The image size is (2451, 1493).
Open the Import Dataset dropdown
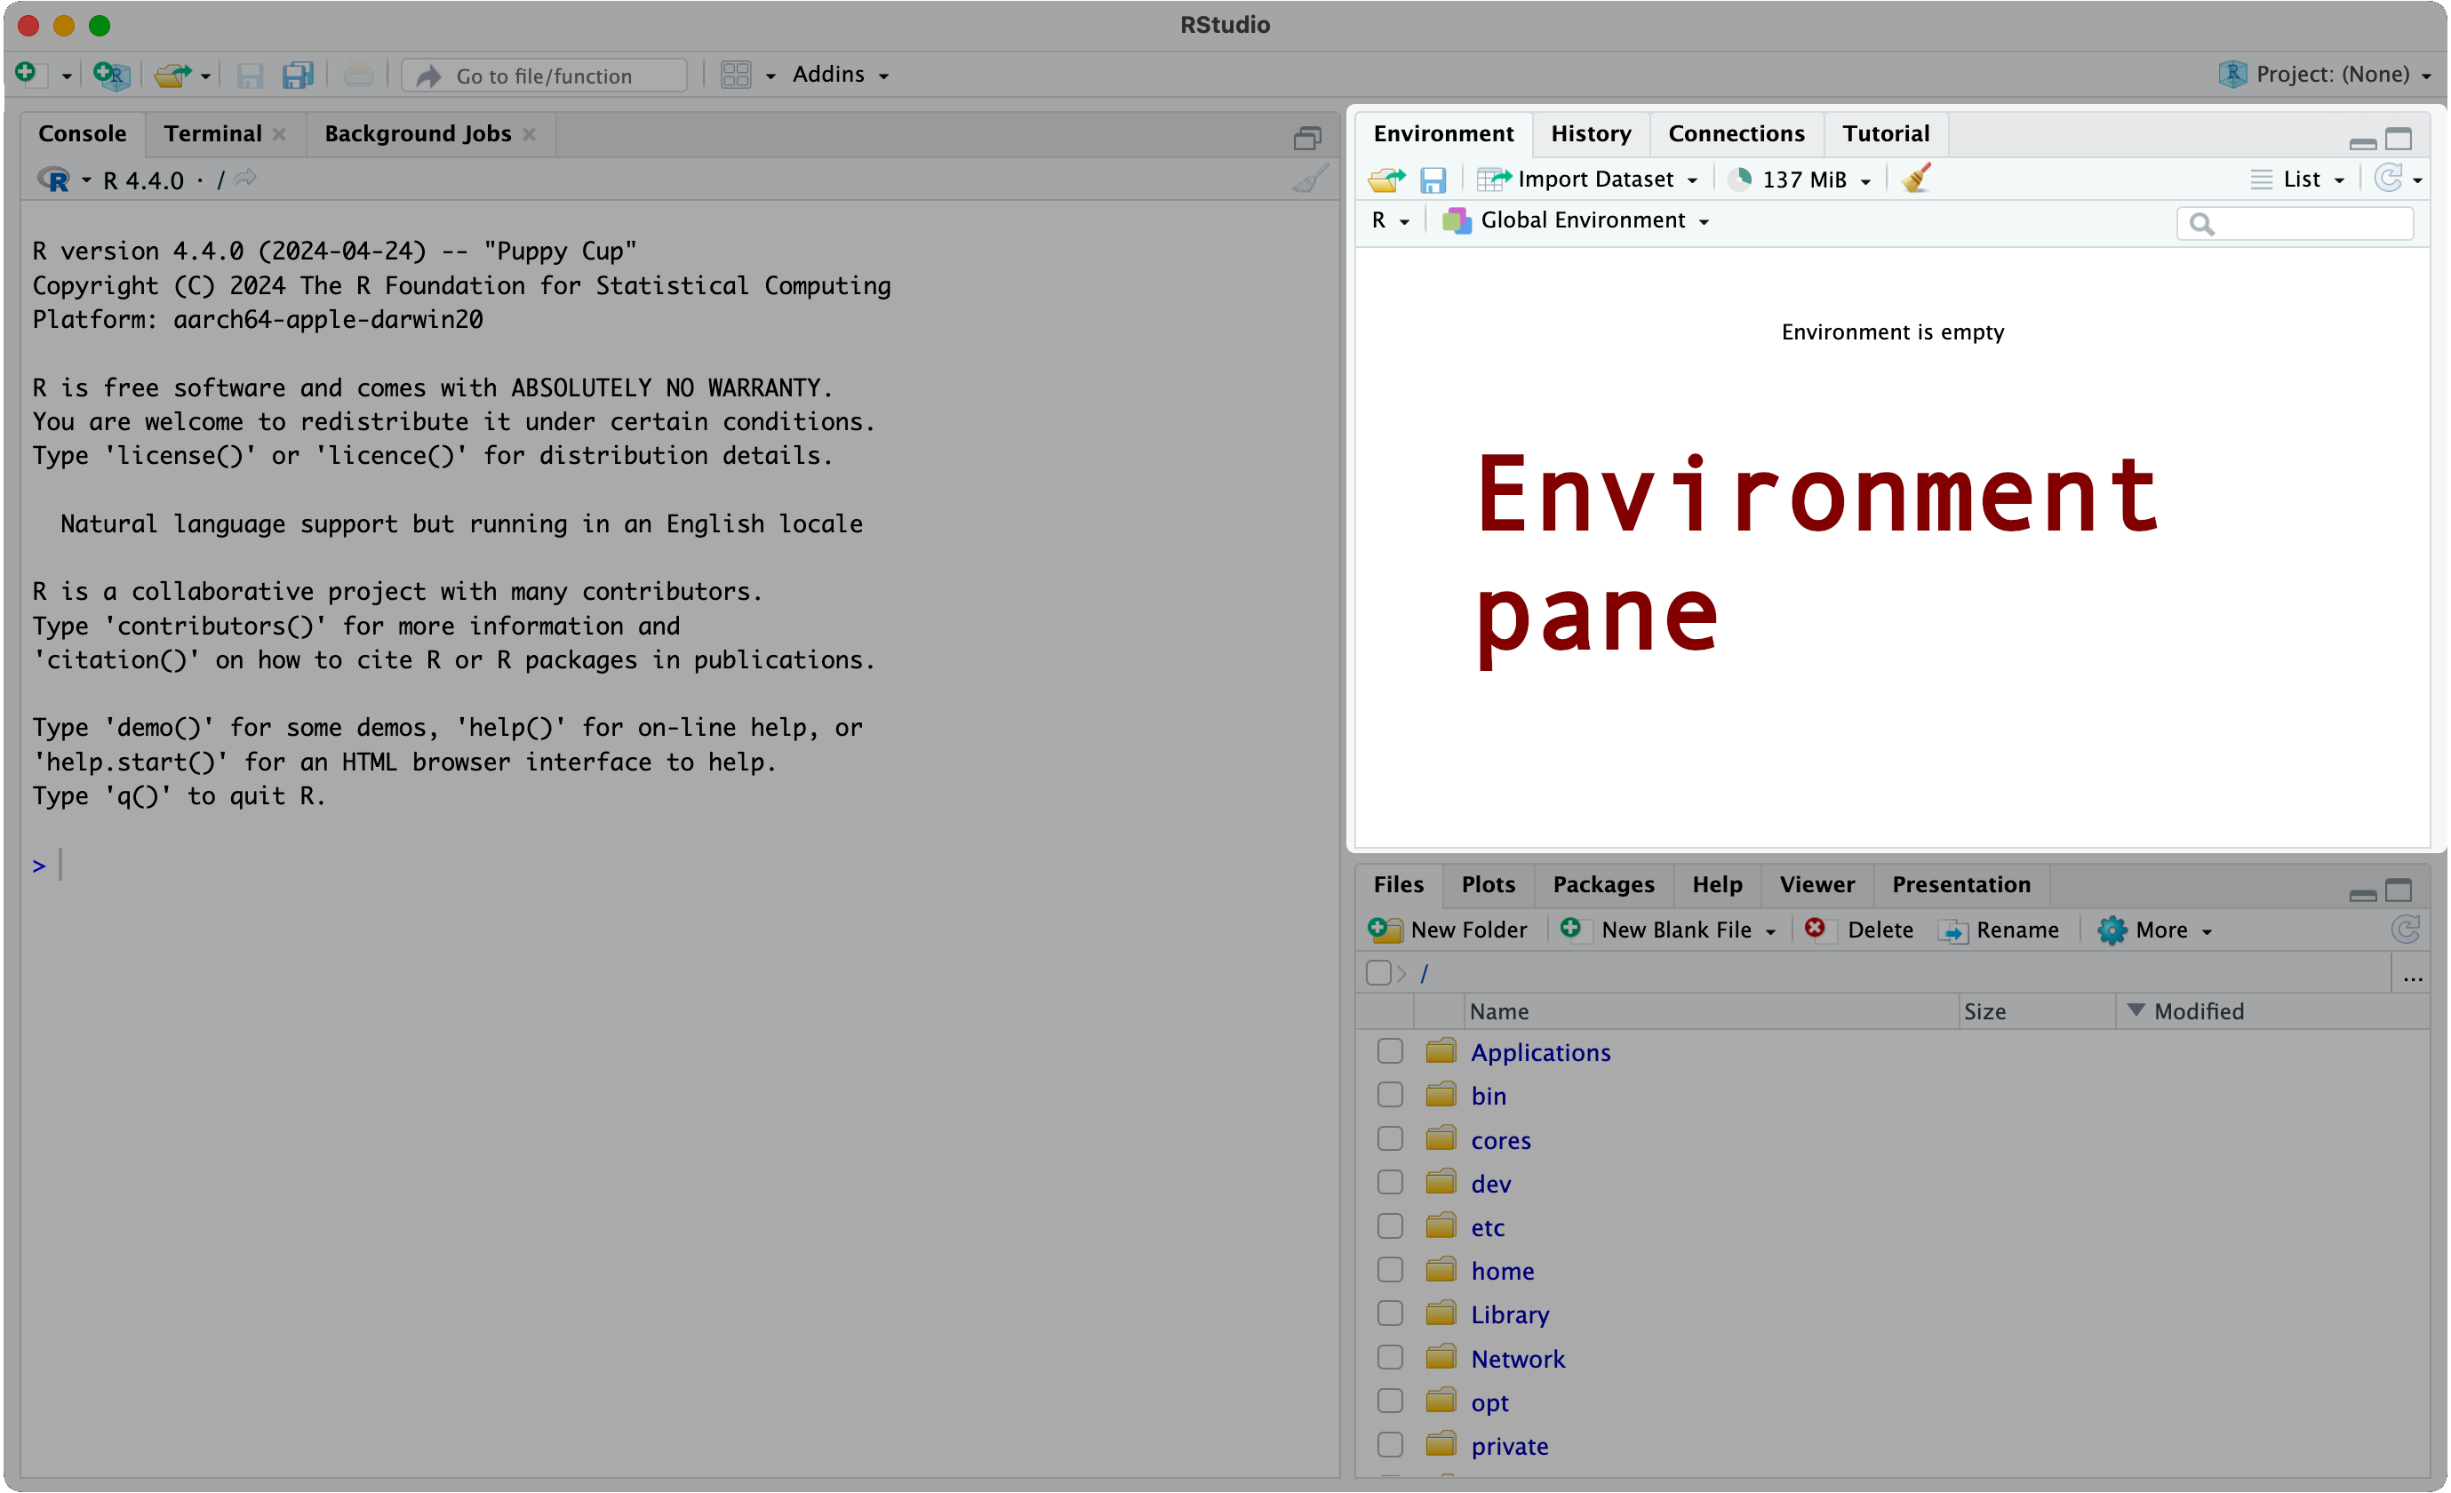tap(1589, 179)
